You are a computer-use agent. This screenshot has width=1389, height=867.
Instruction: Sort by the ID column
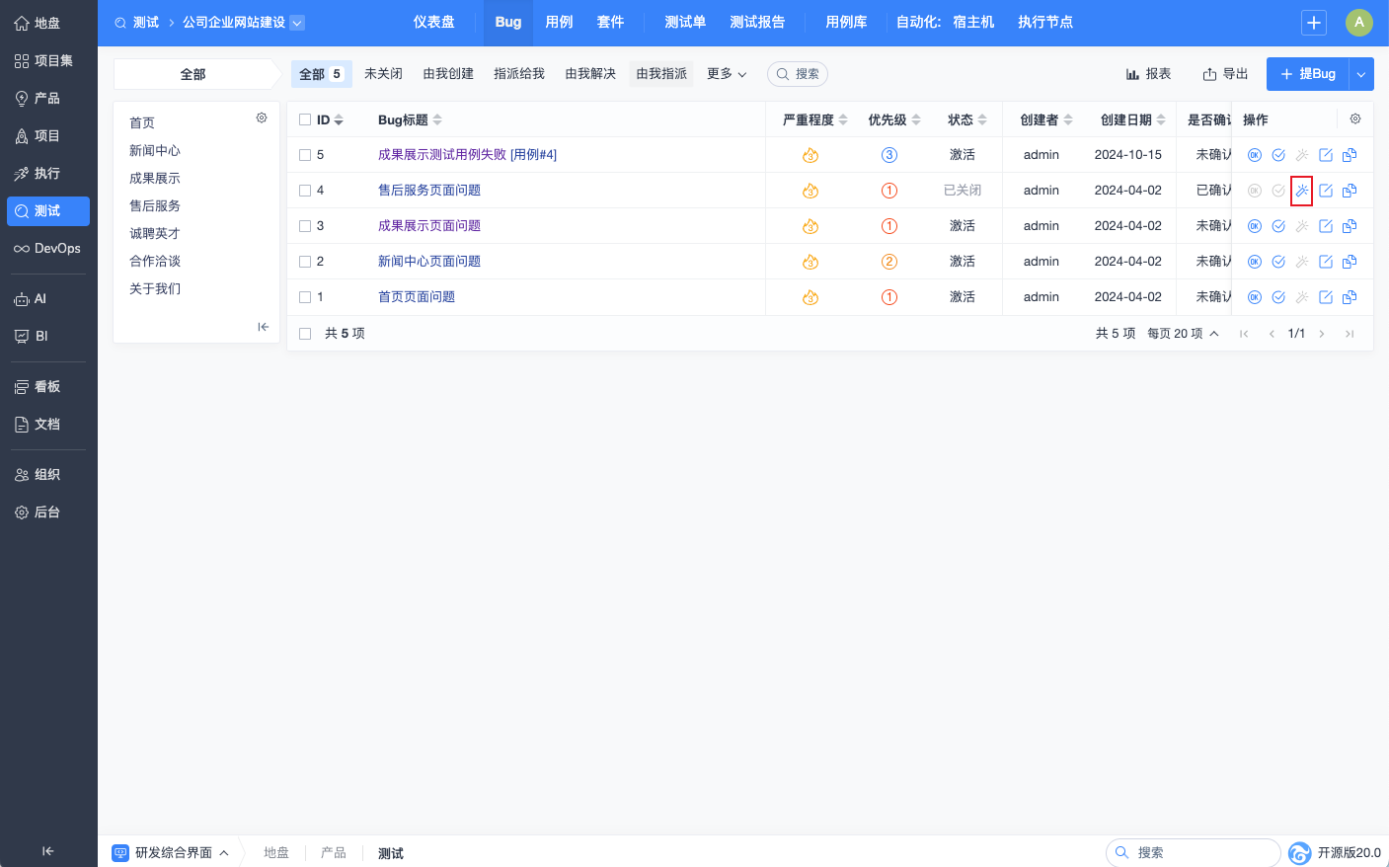click(x=330, y=119)
